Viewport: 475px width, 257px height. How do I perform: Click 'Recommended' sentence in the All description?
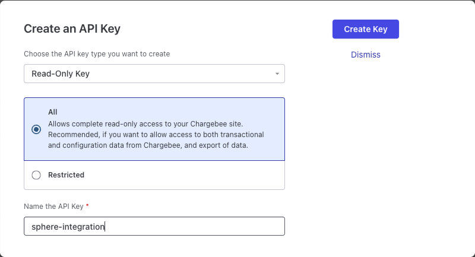(156, 135)
